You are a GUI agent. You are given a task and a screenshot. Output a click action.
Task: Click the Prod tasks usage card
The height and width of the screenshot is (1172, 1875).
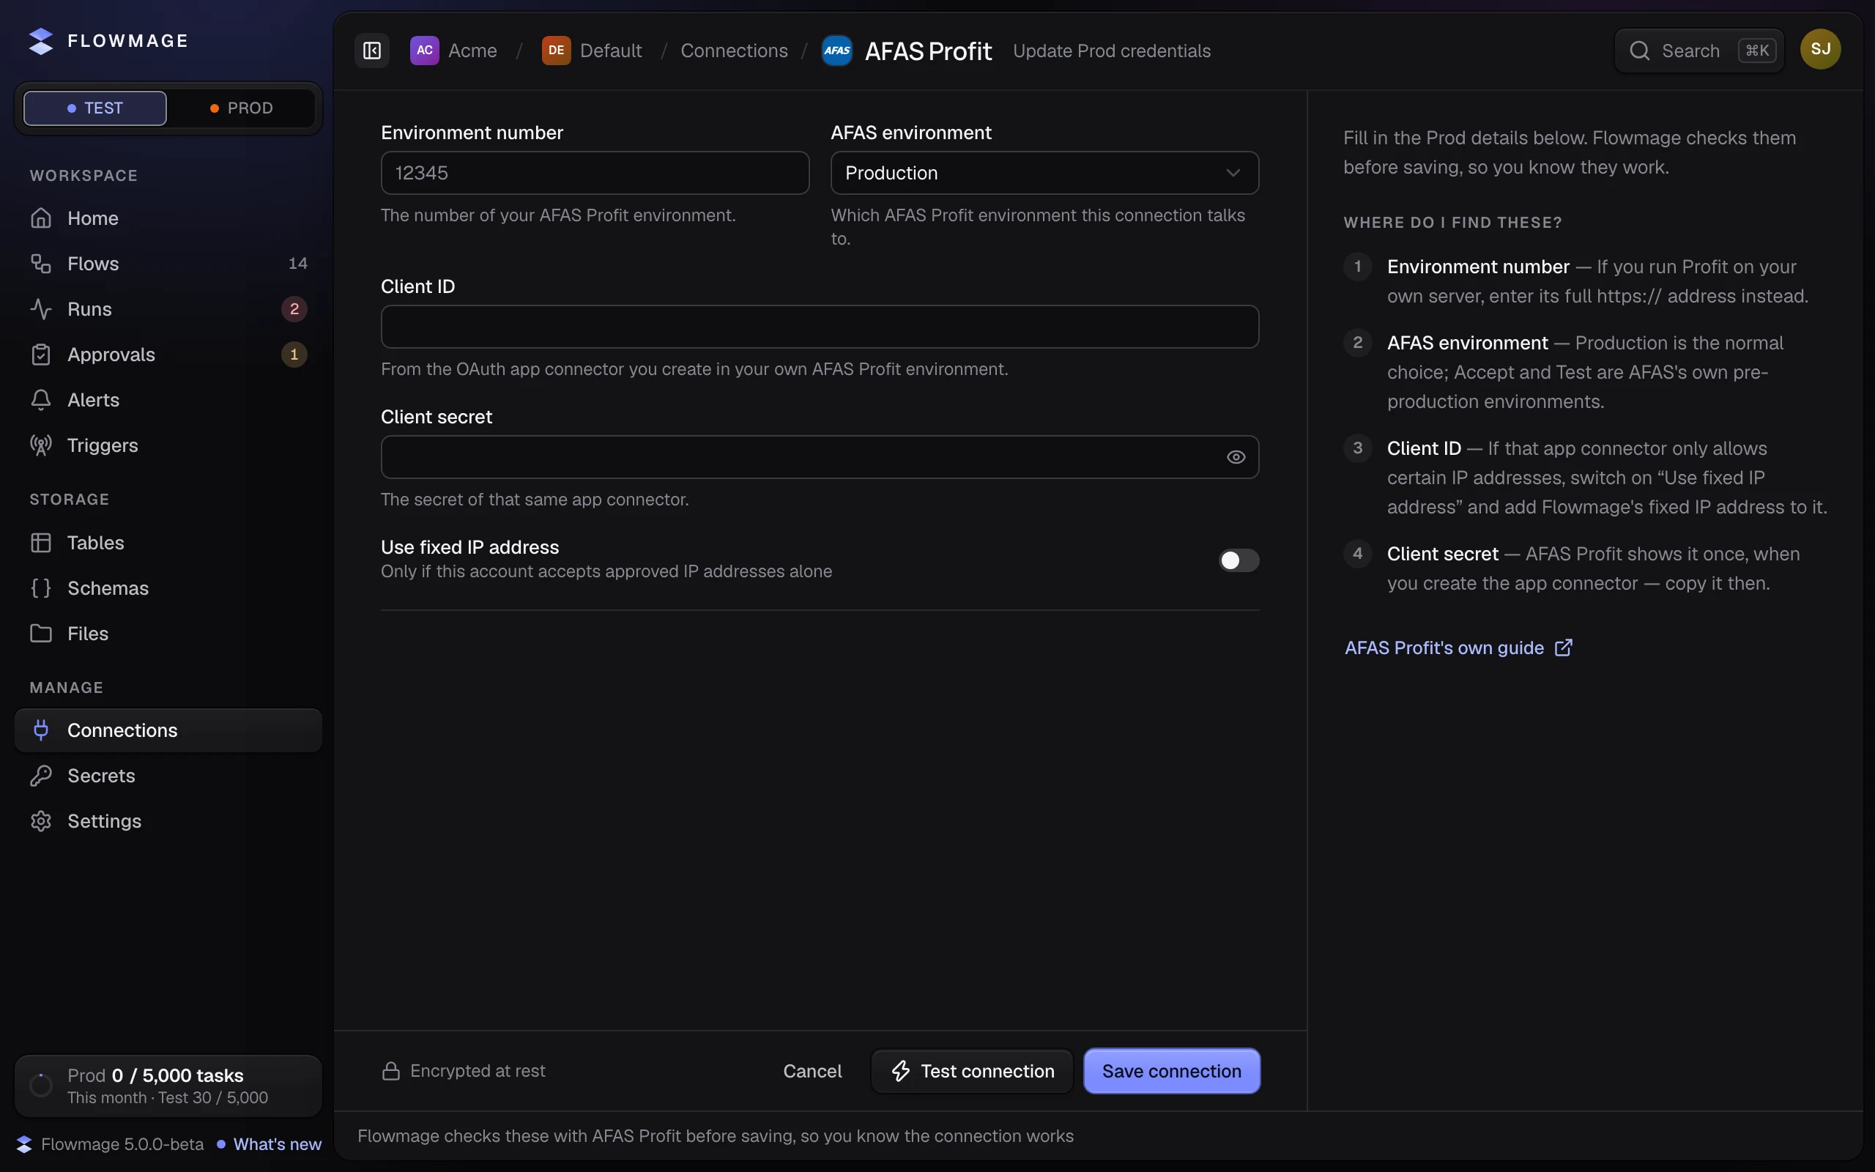point(168,1086)
